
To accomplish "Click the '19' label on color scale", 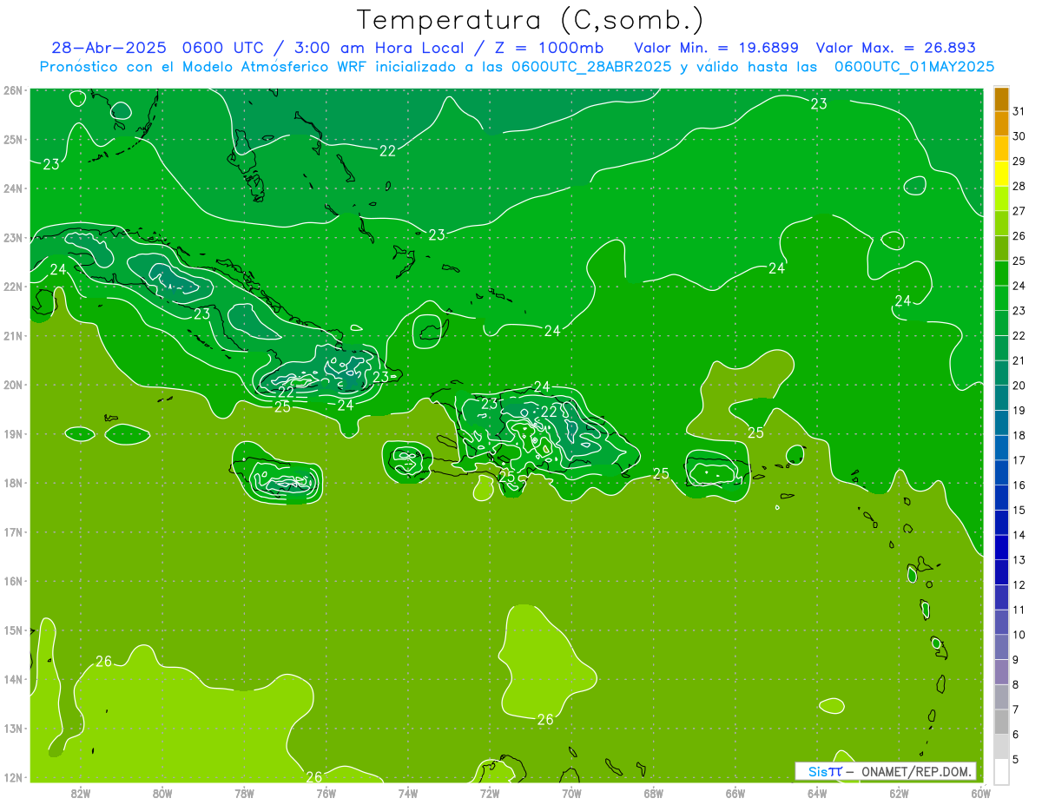I will click(1019, 410).
